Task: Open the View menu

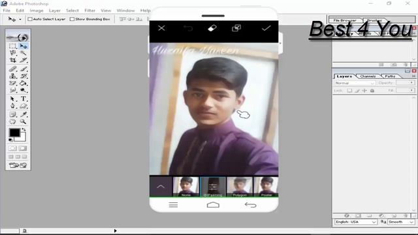Action: point(106,10)
